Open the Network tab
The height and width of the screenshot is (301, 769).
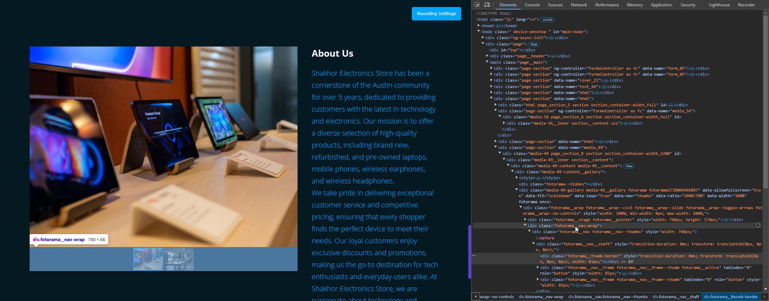pyautogui.click(x=579, y=5)
